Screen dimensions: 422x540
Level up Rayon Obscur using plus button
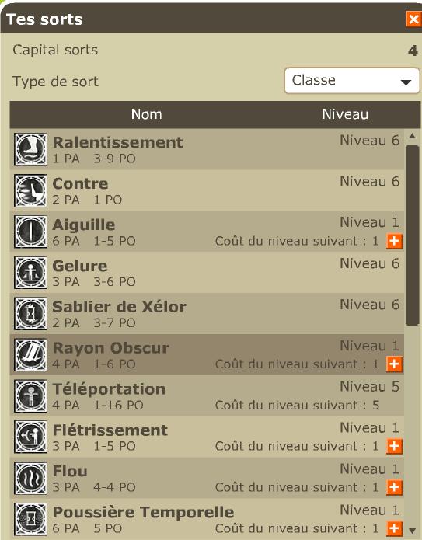(x=395, y=364)
